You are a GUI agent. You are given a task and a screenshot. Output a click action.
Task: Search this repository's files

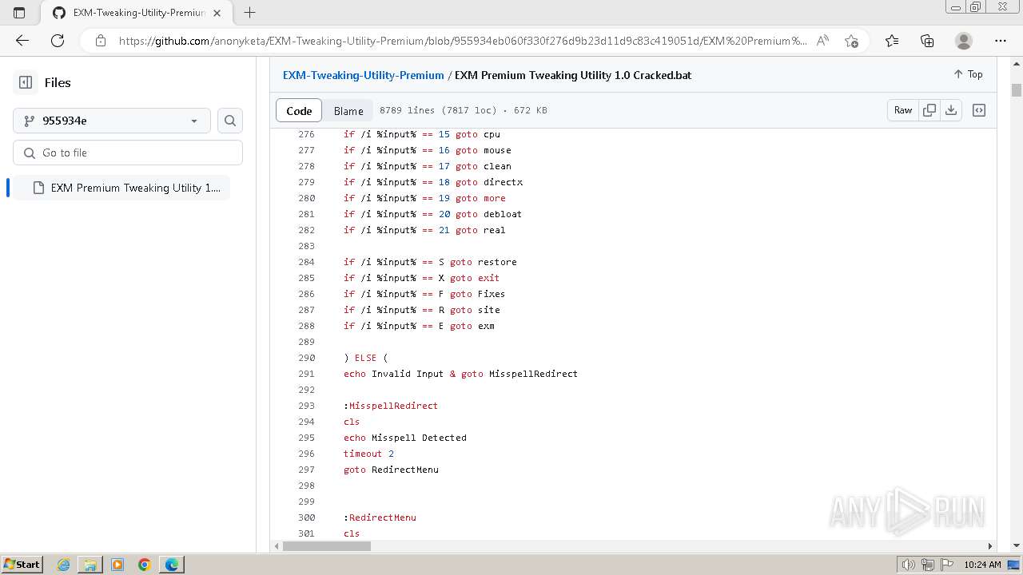coord(230,121)
